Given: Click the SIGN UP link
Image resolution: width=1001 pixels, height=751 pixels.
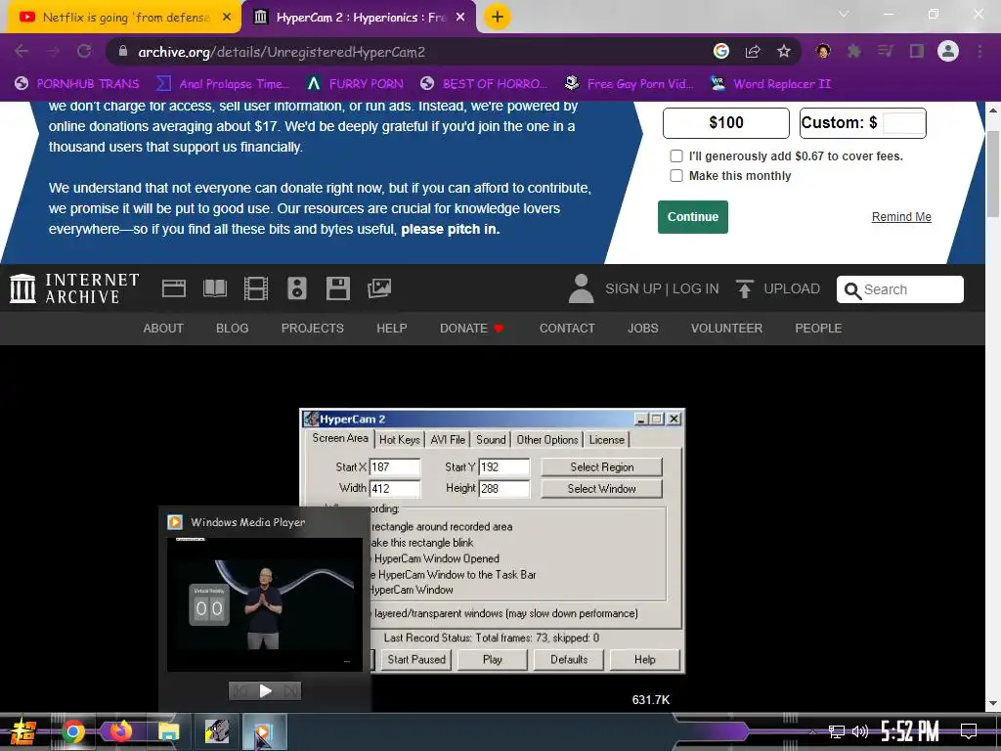Looking at the screenshot, I should coord(633,288).
